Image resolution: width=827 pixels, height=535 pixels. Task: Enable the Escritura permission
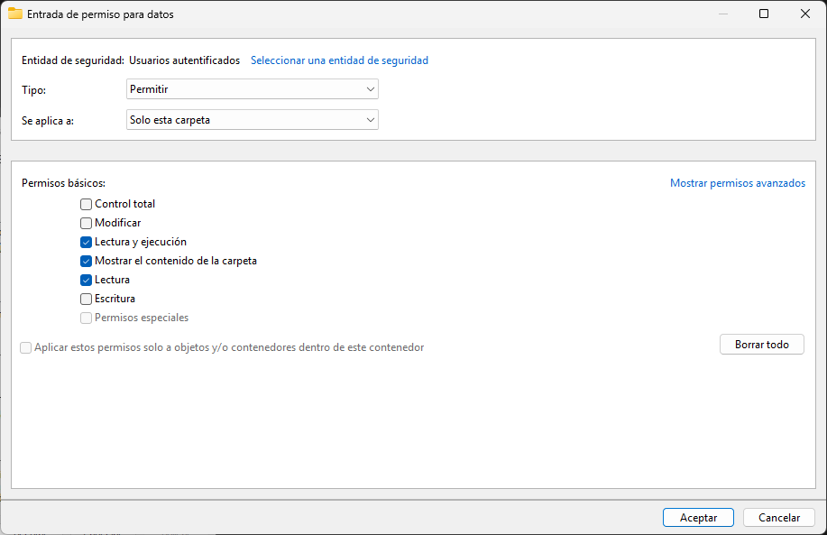(x=86, y=299)
